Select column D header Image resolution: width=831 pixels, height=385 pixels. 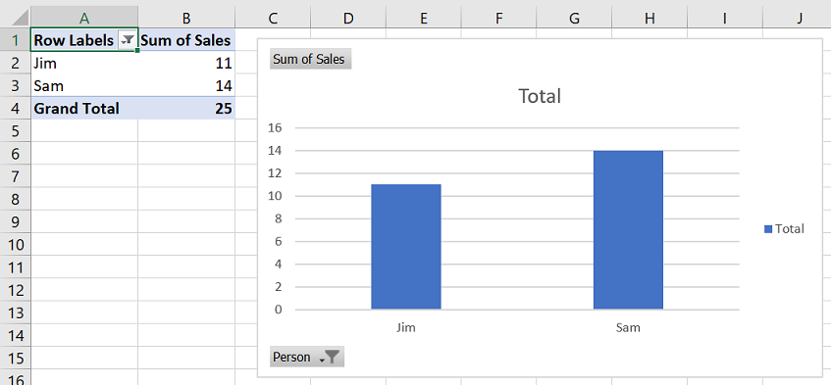348,18
